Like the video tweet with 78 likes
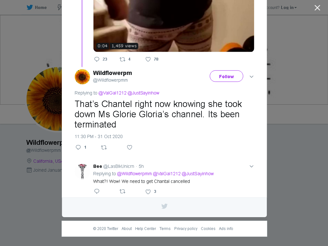Image resolution: width=328 pixels, height=246 pixels. click(x=148, y=59)
